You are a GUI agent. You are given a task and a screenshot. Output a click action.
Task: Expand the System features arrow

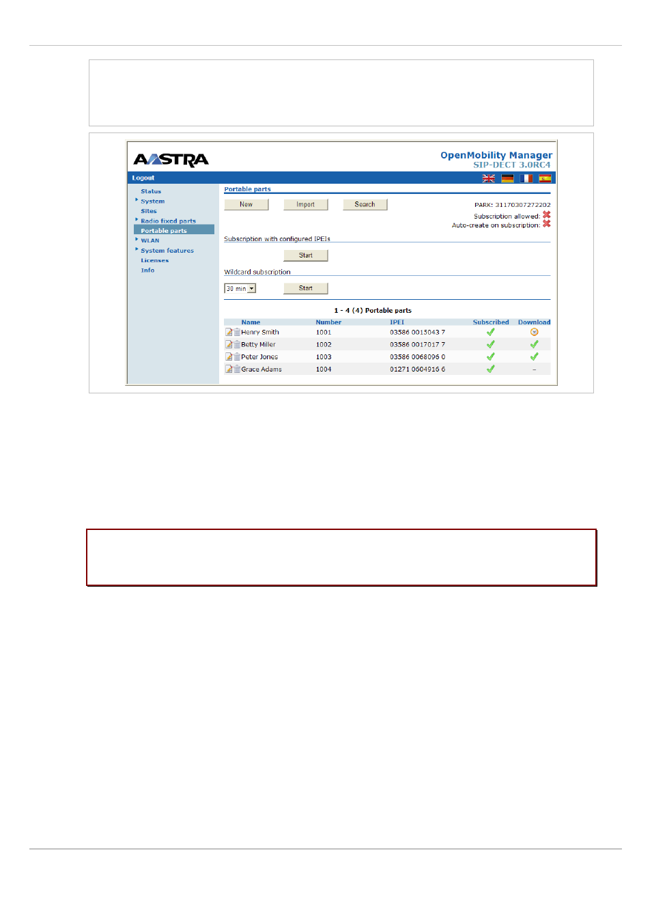coord(137,249)
